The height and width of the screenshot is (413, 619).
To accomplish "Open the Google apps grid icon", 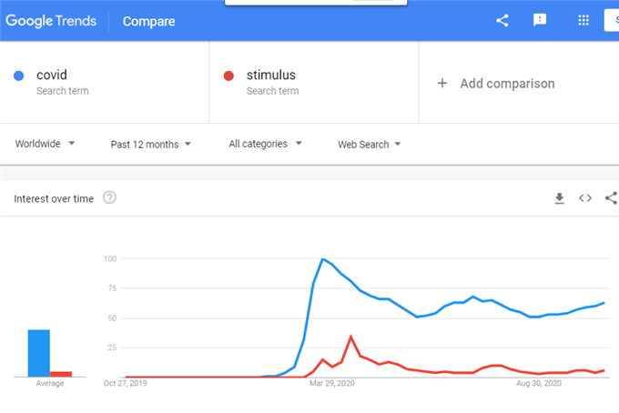I will [583, 20].
